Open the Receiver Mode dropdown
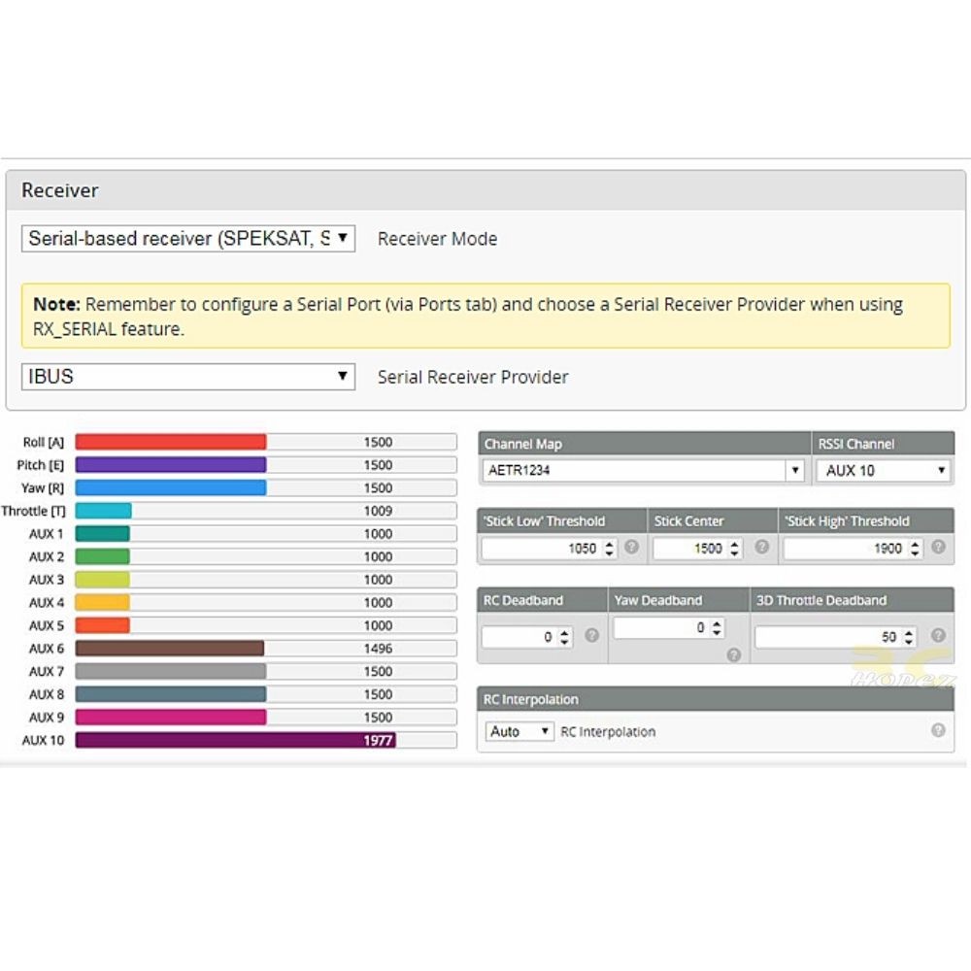The width and height of the screenshot is (971, 971). [188, 239]
